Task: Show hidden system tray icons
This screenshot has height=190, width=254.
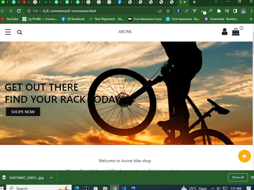Action: click(213, 188)
